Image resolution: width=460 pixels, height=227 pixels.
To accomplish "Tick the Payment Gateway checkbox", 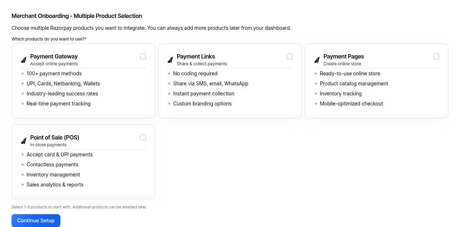I will (143, 56).
